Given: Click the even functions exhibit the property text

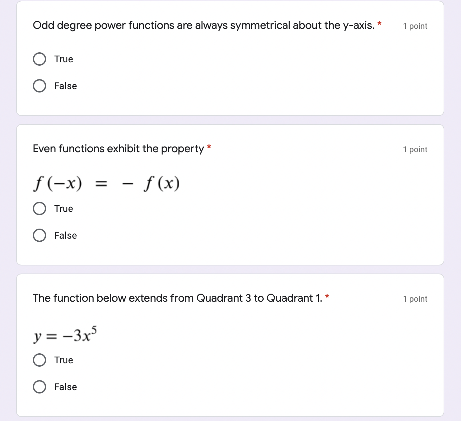Looking at the screenshot, I should tap(119, 148).
